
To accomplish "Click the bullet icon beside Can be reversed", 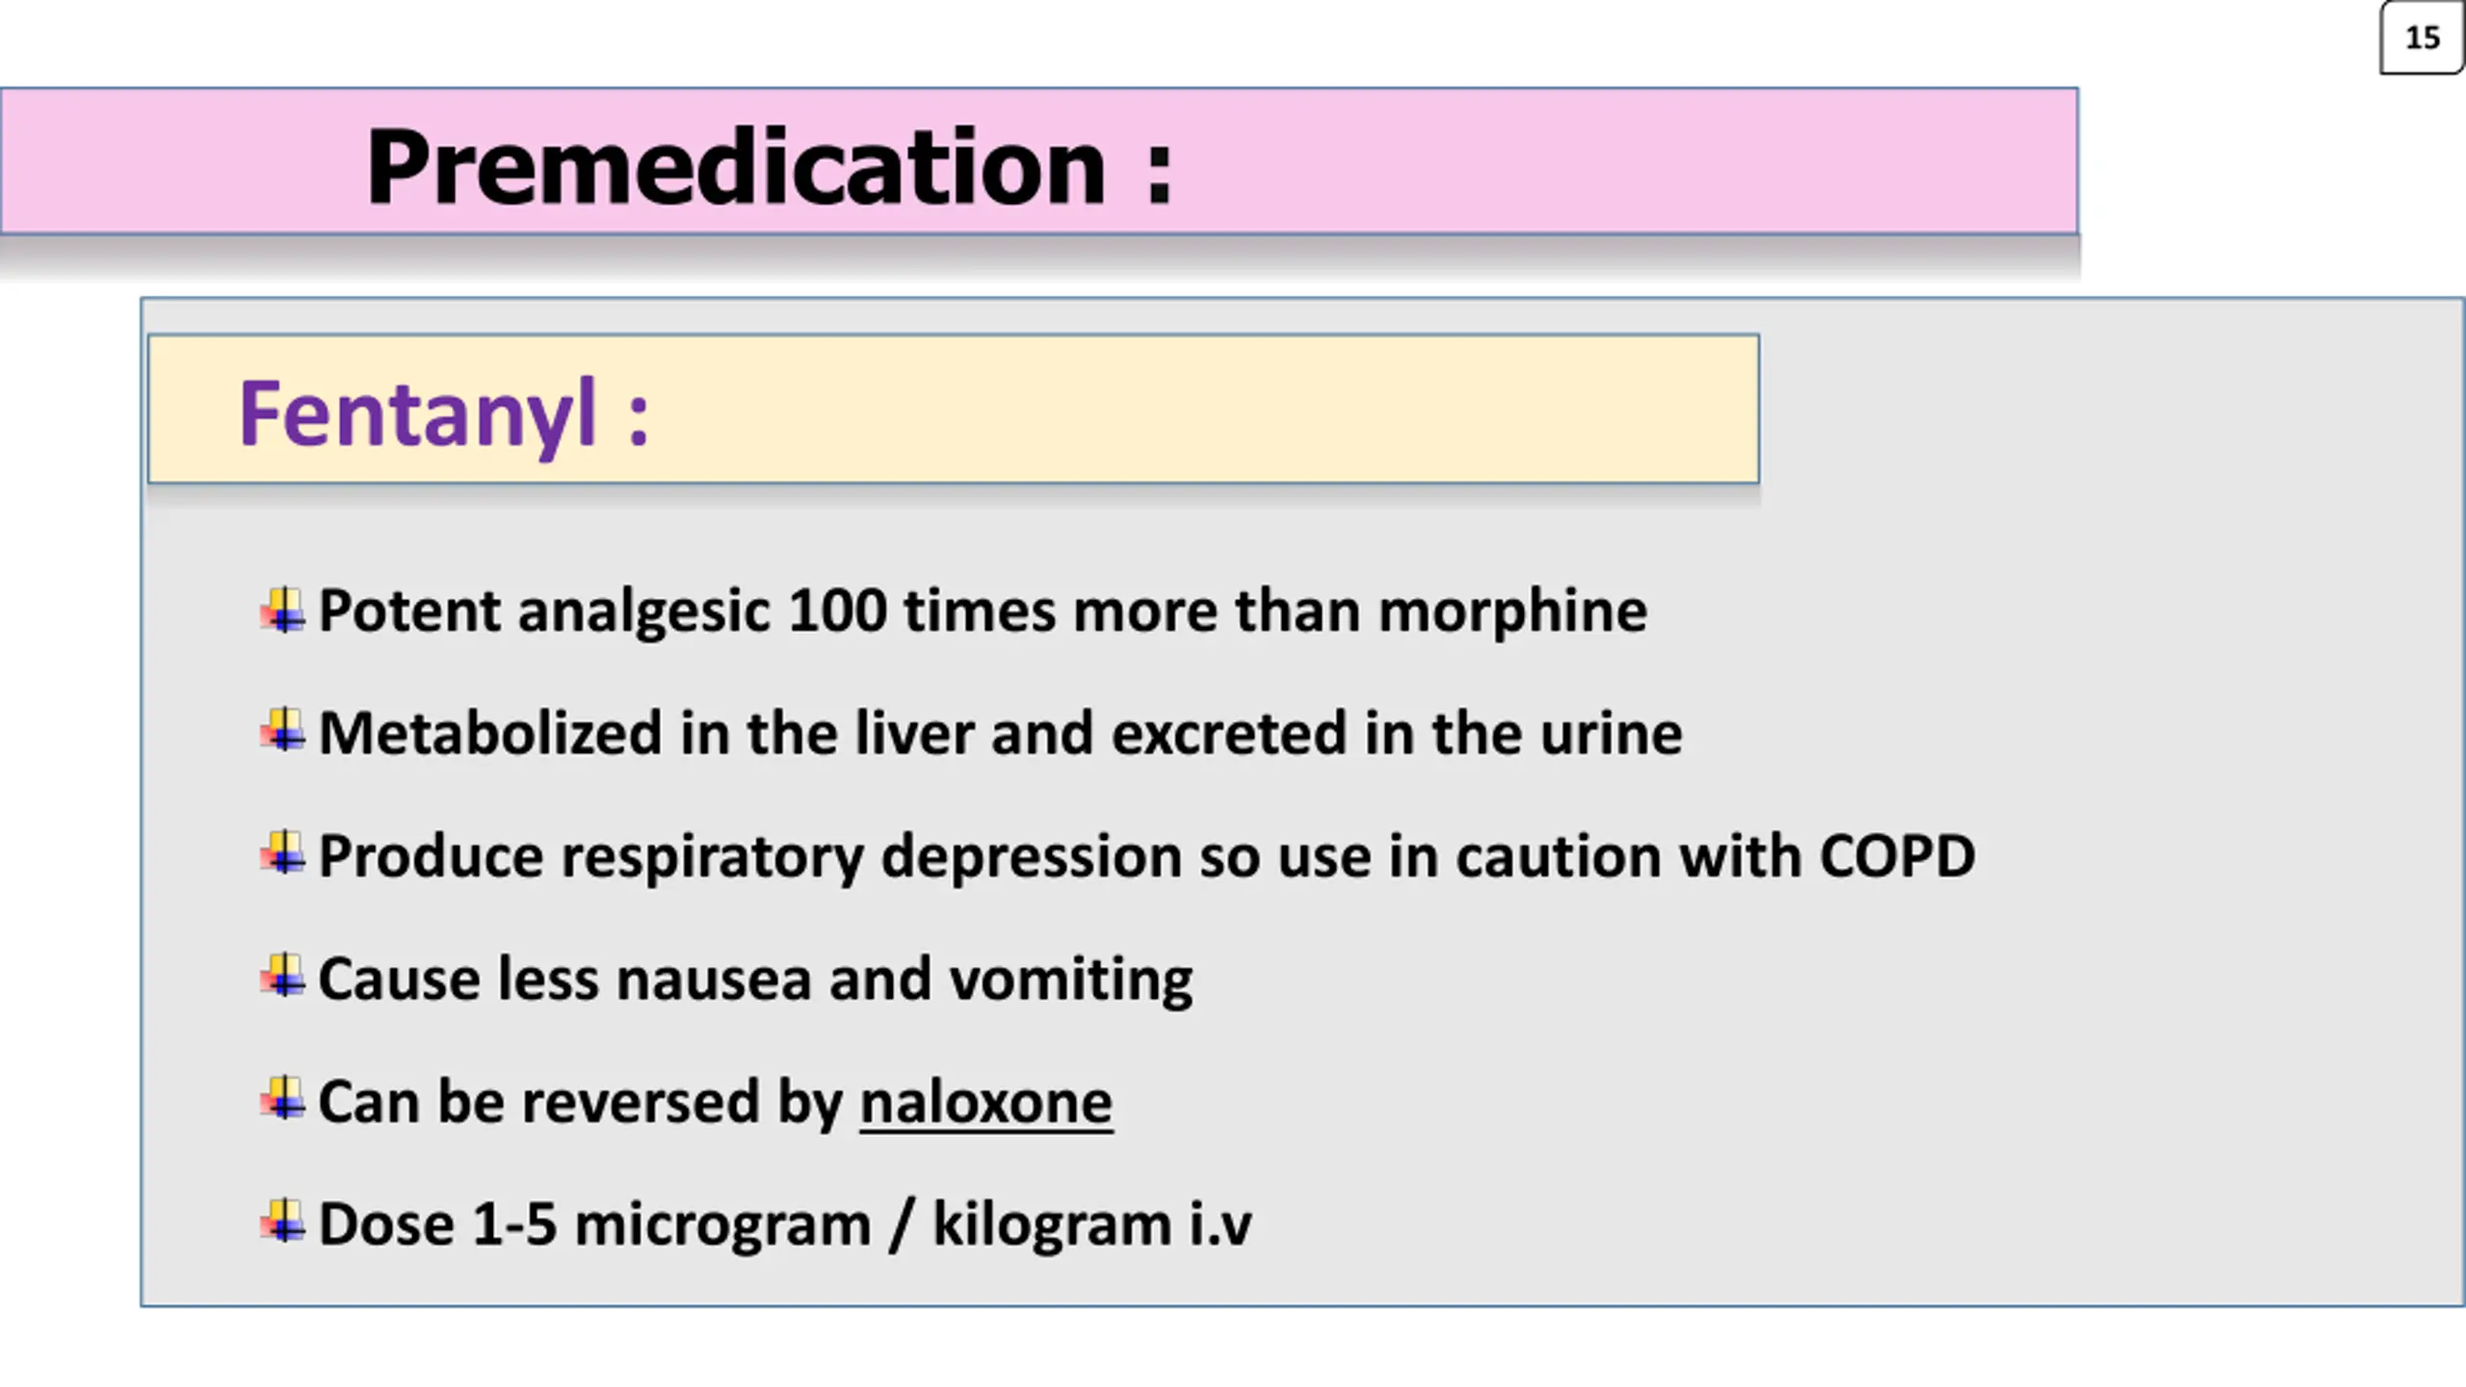I will click(283, 1100).
